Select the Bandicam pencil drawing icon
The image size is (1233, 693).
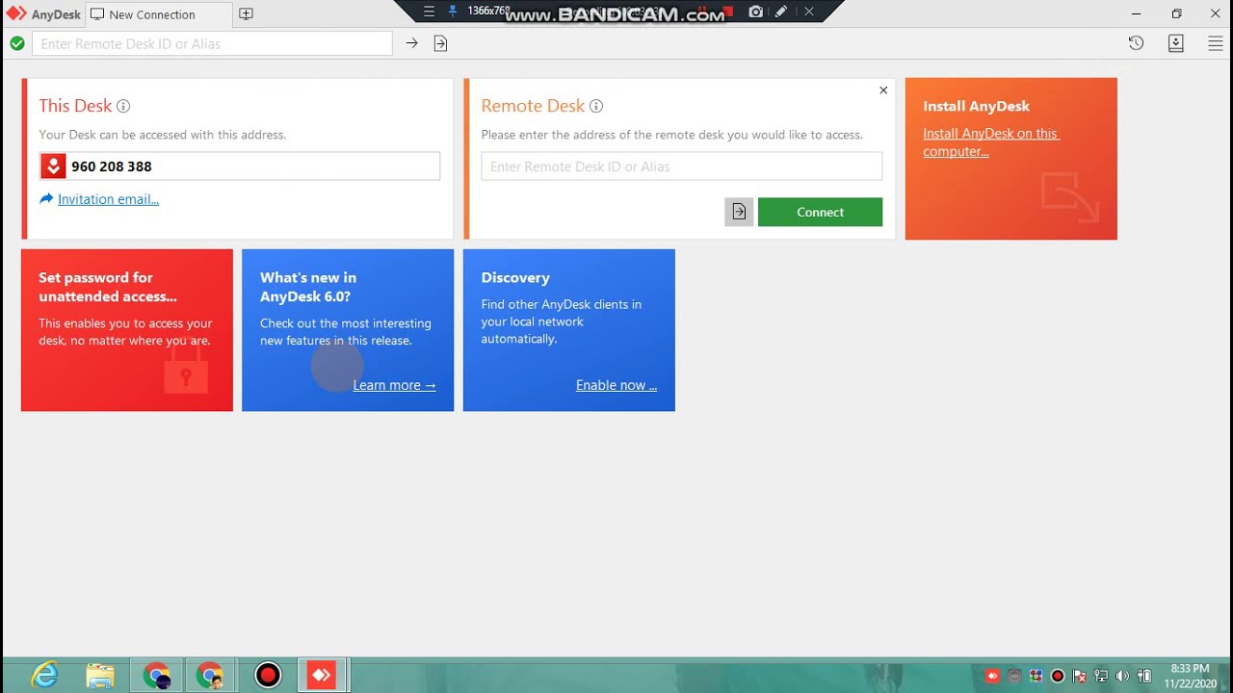[781, 12]
